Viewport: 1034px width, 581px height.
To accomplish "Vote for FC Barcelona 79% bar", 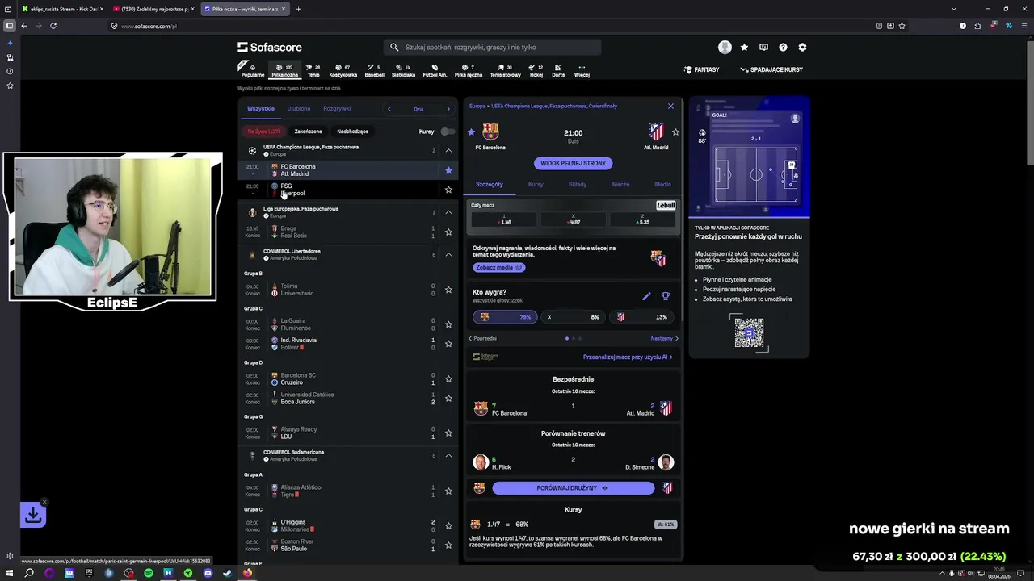I will click(x=504, y=317).
